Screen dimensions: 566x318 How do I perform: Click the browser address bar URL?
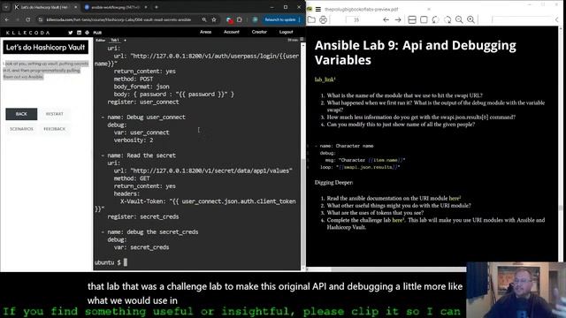[119, 19]
